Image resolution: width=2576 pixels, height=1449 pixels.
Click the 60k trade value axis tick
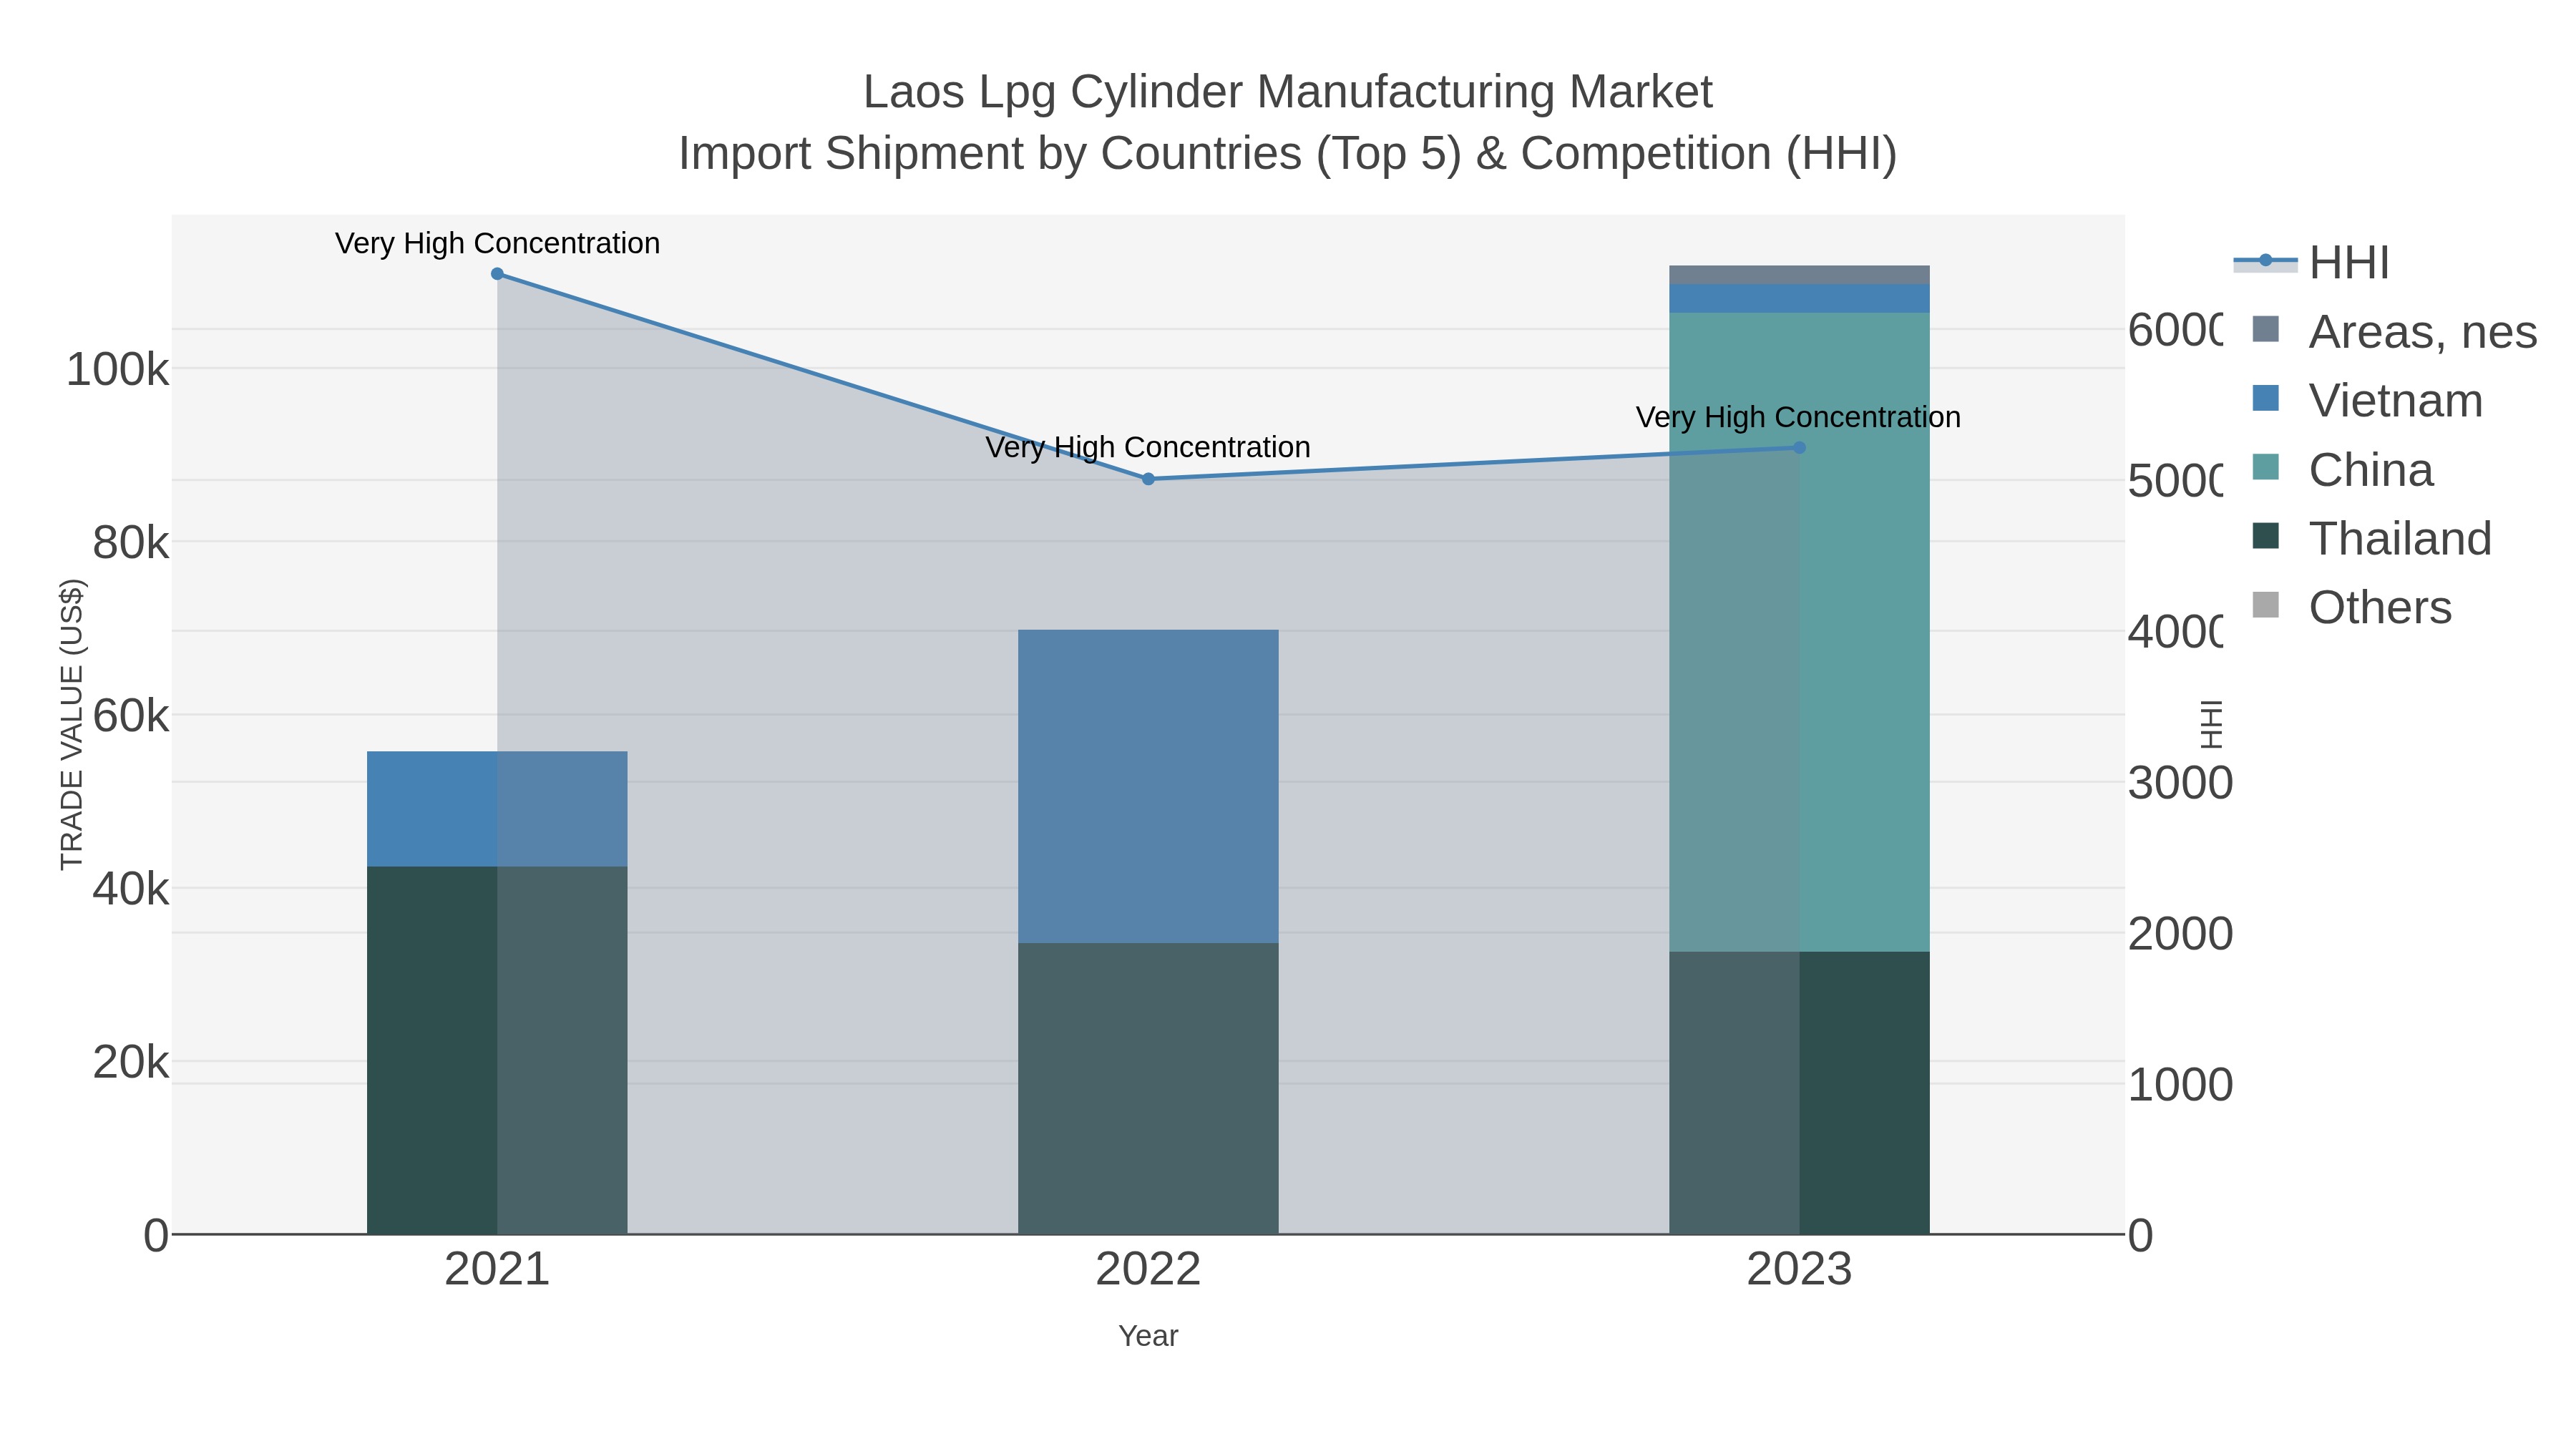[x=131, y=716]
